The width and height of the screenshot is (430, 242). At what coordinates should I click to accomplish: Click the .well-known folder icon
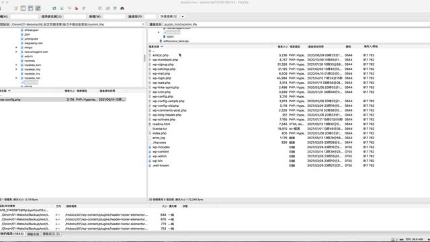(x=150, y=166)
